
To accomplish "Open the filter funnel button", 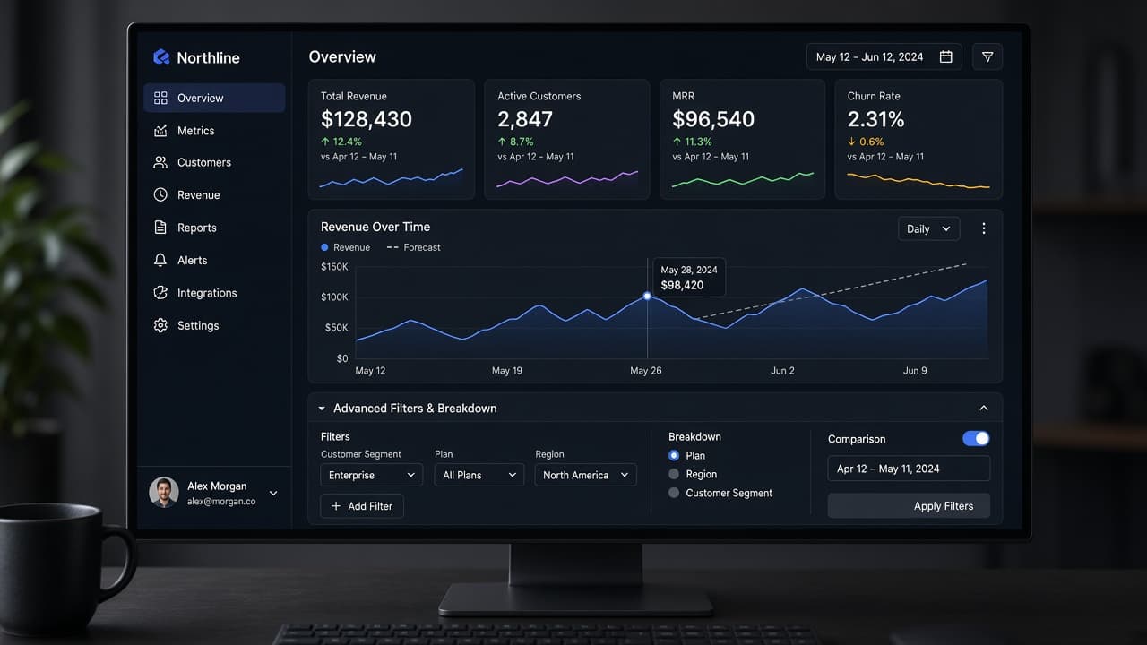I will coord(987,56).
